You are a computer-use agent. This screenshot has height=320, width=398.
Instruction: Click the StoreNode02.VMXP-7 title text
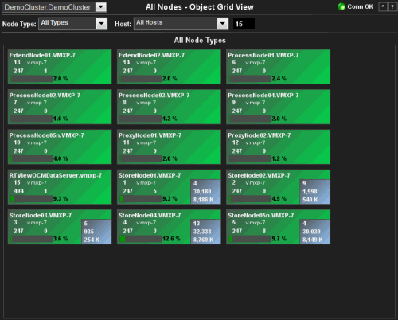click(259, 175)
